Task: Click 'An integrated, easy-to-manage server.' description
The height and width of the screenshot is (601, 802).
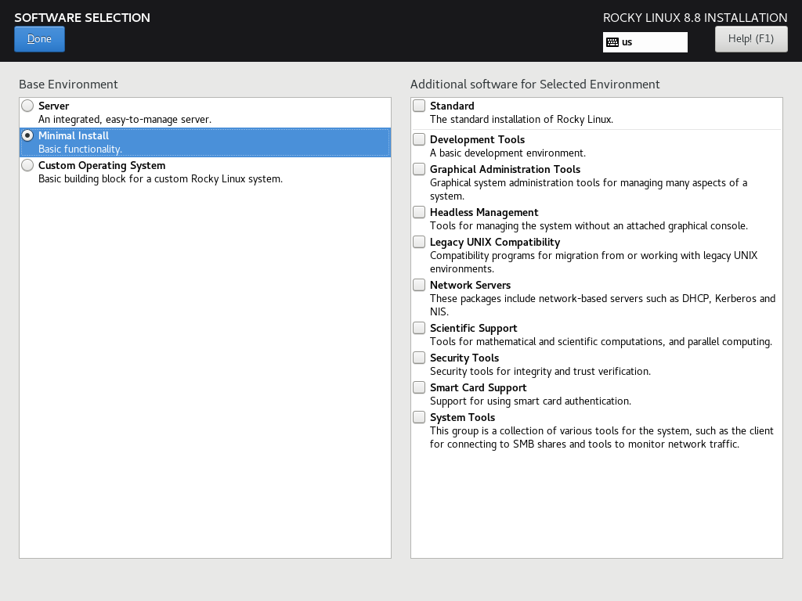Action: pos(125,120)
